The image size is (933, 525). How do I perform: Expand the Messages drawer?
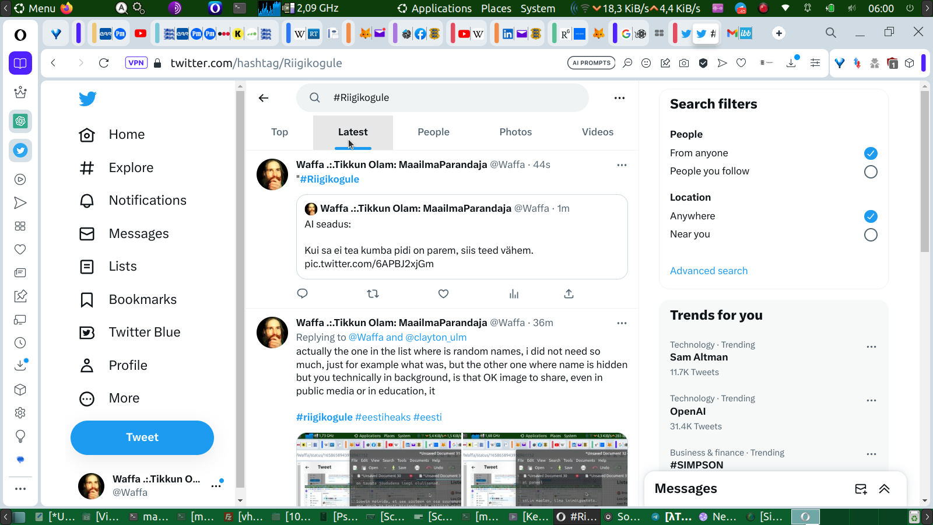pos(884,489)
